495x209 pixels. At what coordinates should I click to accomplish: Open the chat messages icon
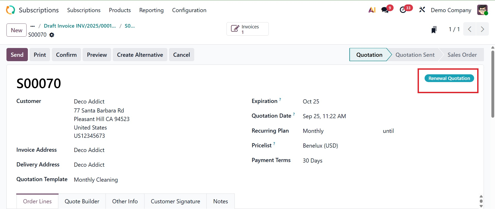[385, 10]
